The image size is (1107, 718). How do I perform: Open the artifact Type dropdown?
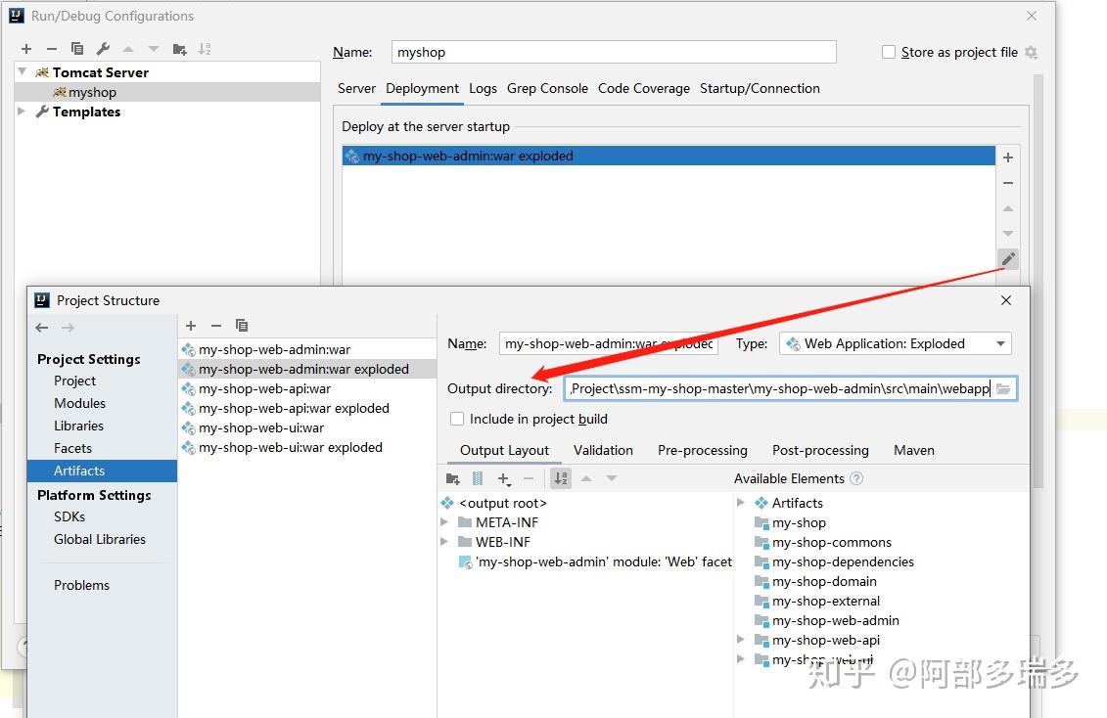pyautogui.click(x=896, y=343)
